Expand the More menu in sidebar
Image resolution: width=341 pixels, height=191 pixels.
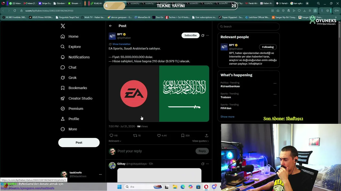tap(69, 129)
